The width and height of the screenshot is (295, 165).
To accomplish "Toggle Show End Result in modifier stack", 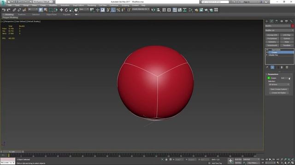I will (x=272, y=67).
